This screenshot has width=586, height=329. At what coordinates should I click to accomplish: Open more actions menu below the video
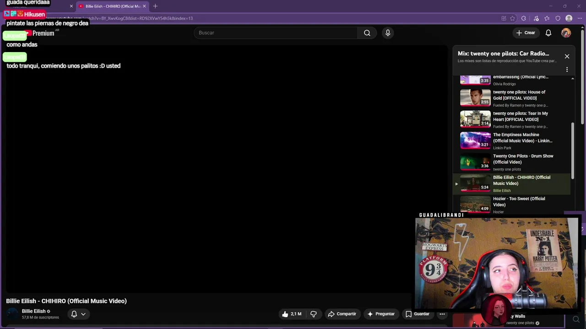click(x=442, y=314)
